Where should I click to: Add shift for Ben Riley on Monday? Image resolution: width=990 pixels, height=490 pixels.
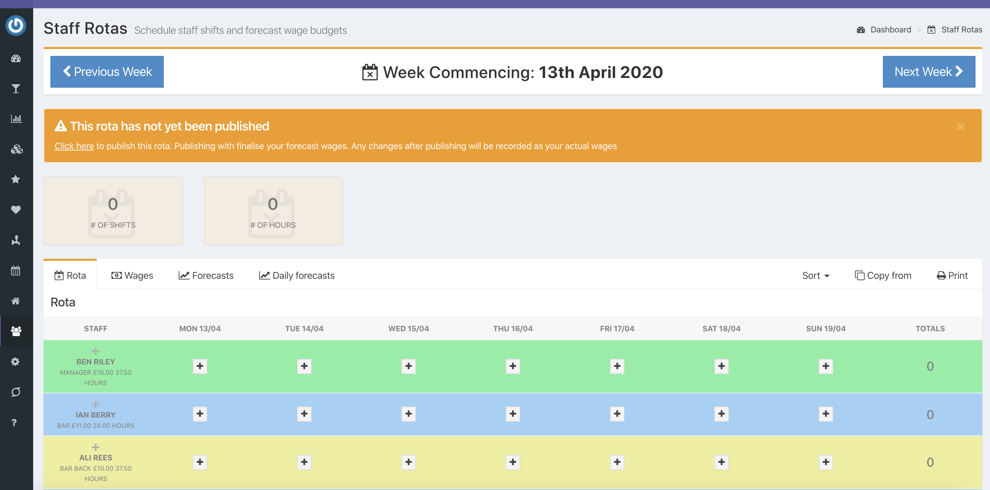click(200, 366)
